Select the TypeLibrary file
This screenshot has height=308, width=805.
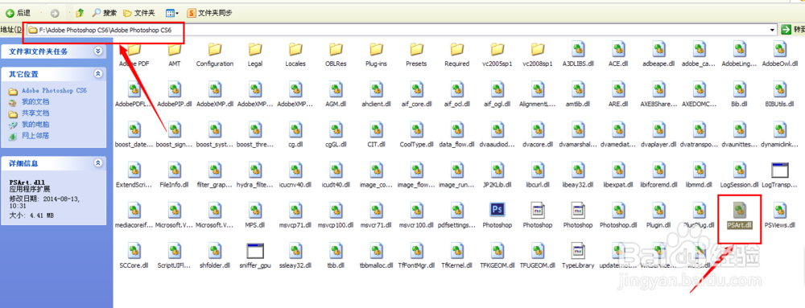(x=577, y=256)
